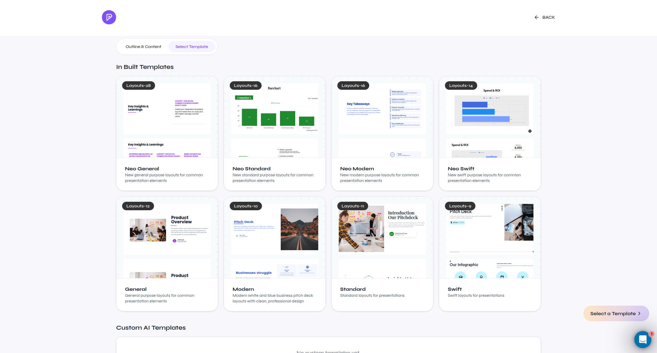
Task: Click 'Custom AI Templates' heading
Action: coord(151,328)
